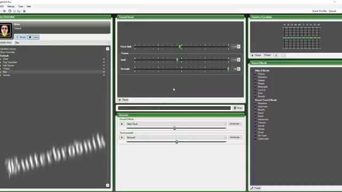Image resolution: width=342 pixels, height=192 pixels.
Task: Click Get More Voices link
Action: [x=8, y=49]
